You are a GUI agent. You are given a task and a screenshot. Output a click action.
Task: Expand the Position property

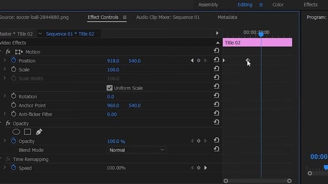(5, 60)
